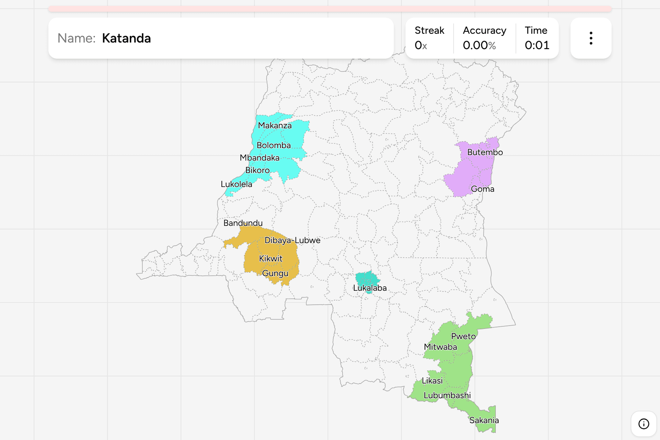Click the pink progress bar at top
The width and height of the screenshot is (660, 440).
(330, 9)
